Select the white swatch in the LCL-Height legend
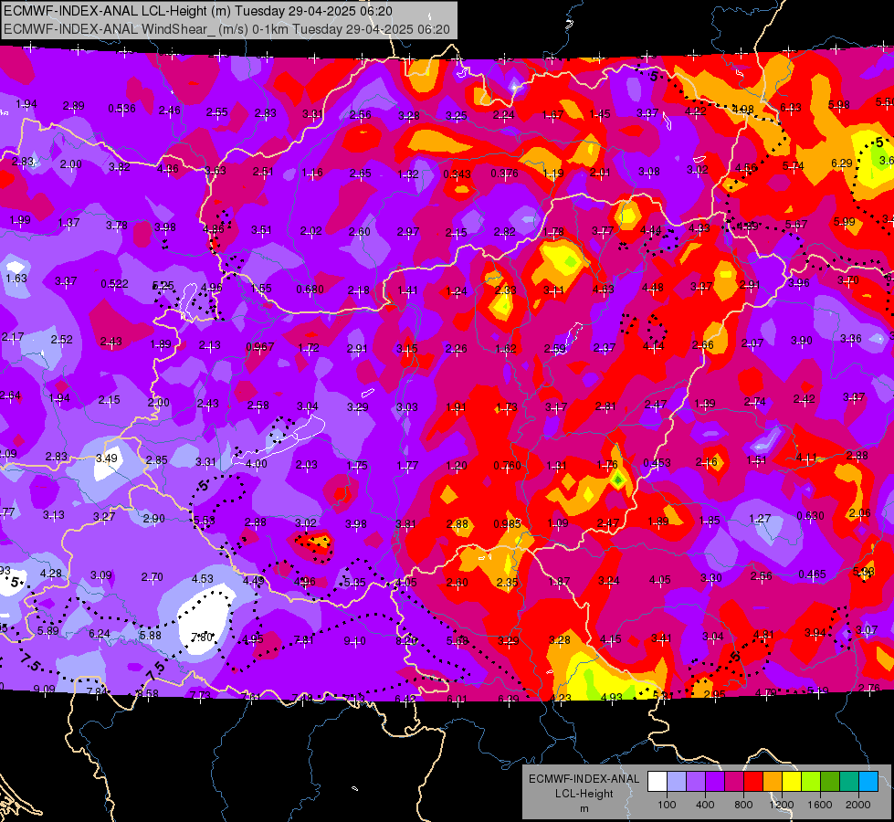 [x=657, y=782]
